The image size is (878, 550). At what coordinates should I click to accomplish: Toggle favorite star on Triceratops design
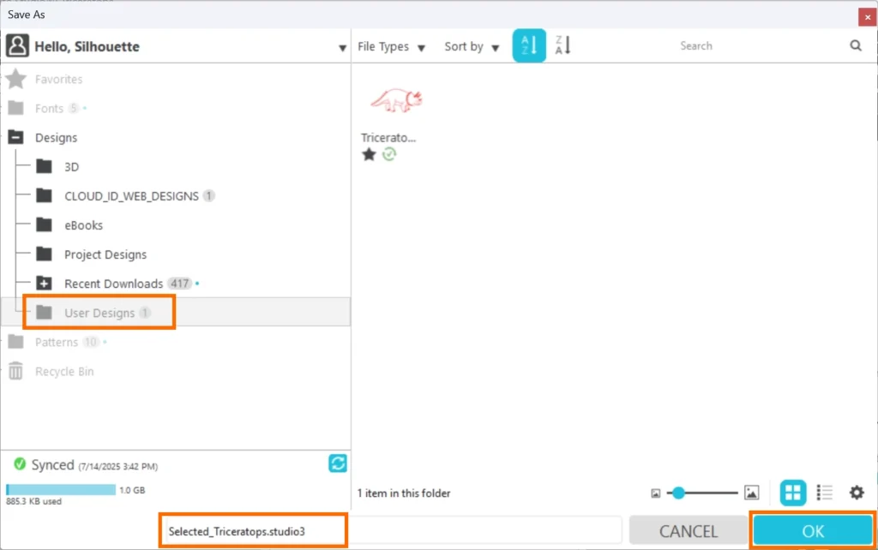[369, 155]
